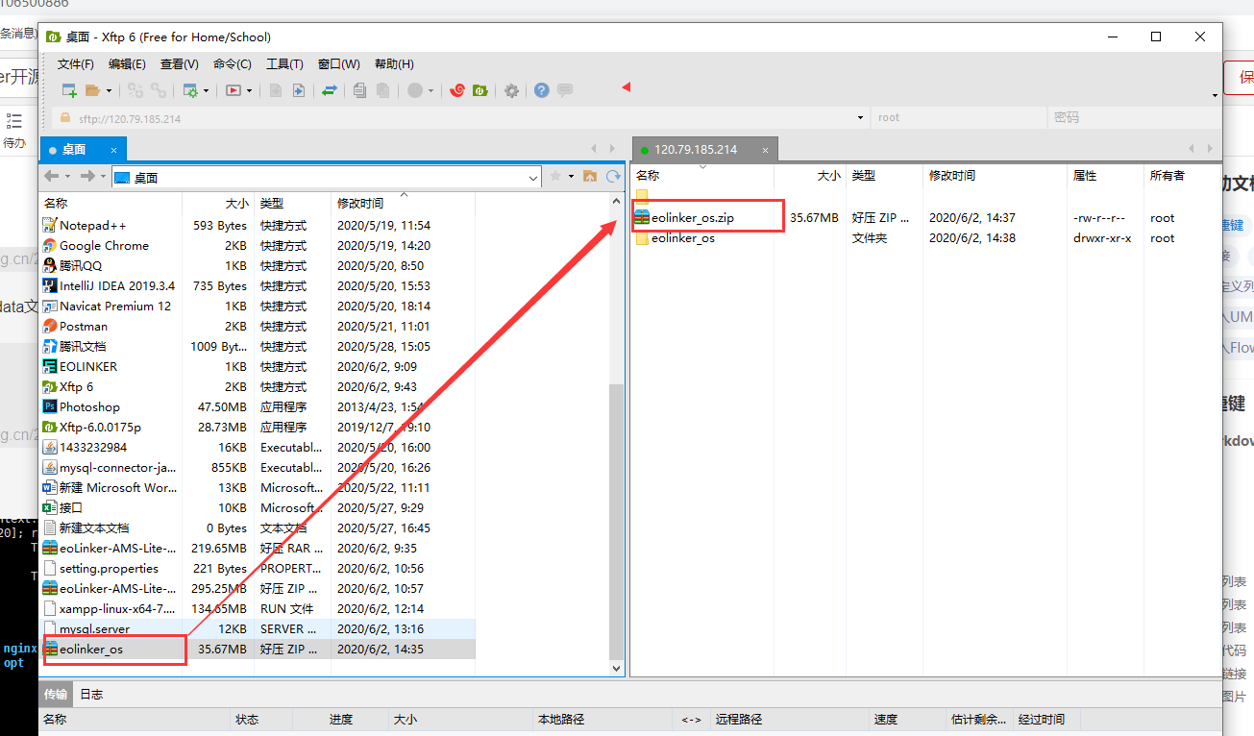Open the sftp address bar dropdown
This screenshot has width=1254, height=736.
[x=859, y=116]
